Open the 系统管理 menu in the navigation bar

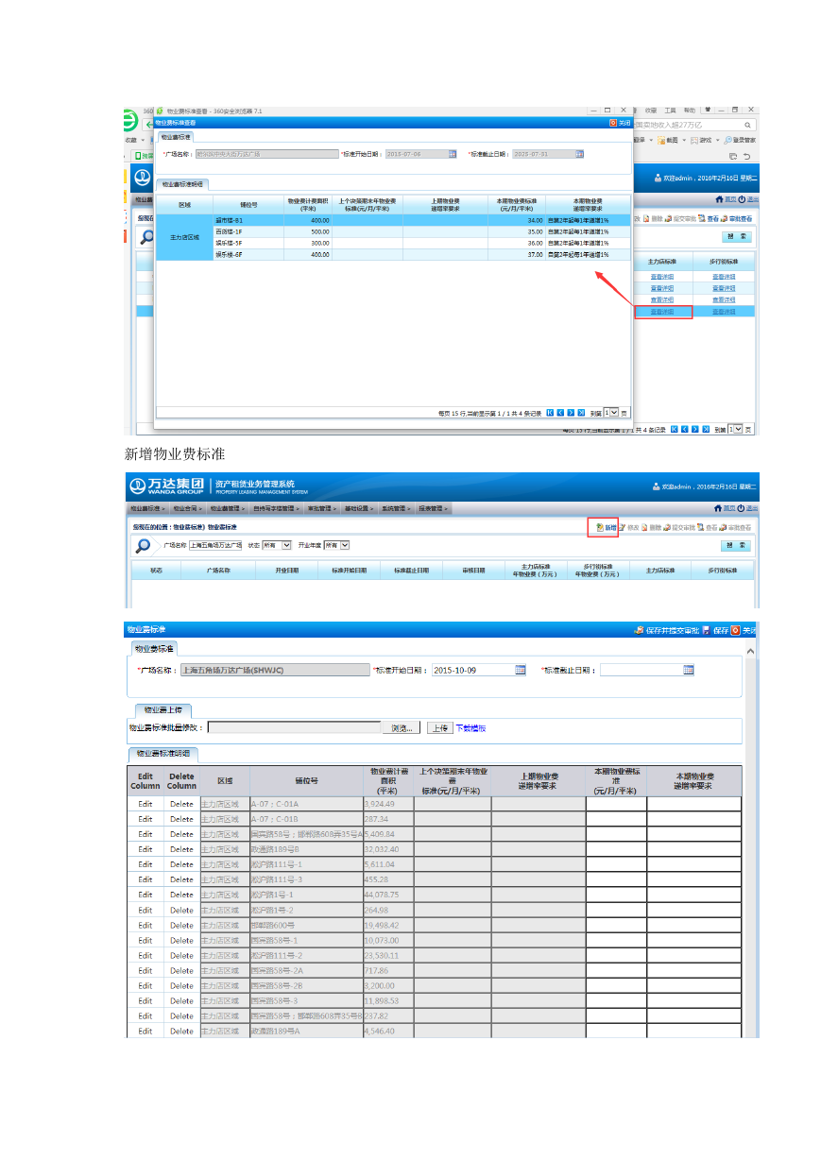[x=396, y=508]
